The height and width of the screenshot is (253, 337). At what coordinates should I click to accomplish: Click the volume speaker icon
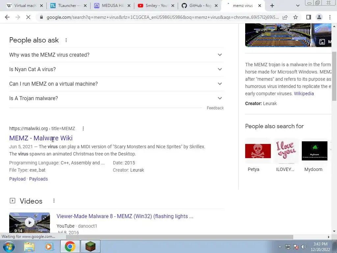coord(303,247)
